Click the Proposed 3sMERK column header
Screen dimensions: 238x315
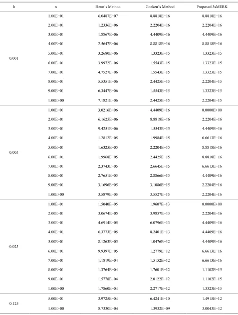pyautogui.click(x=212, y=7)
